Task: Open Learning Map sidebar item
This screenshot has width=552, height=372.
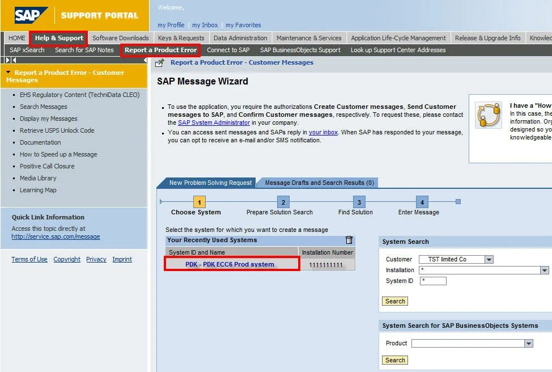Action: pos(38,190)
